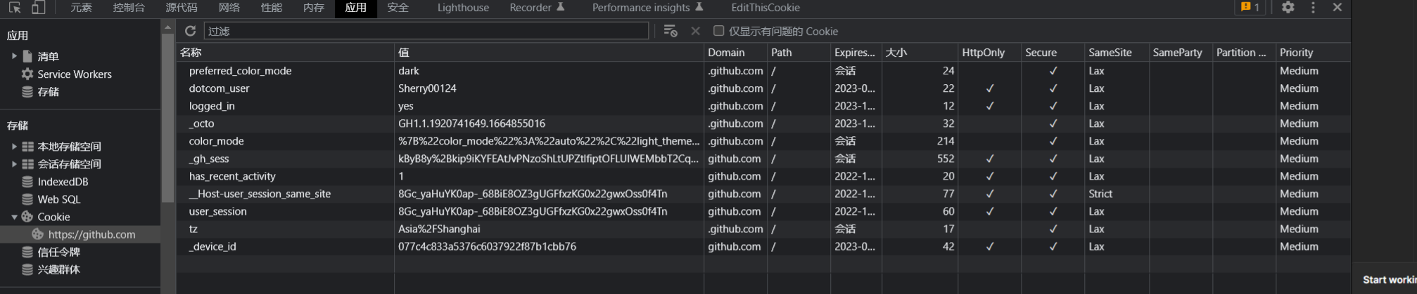The height and width of the screenshot is (294, 1417).
Task: Open the EditThisCookie tab
Action: 765,8
